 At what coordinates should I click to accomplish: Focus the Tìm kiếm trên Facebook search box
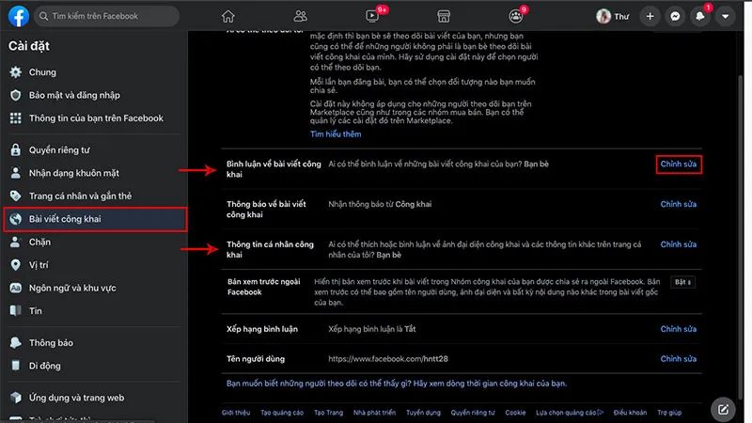coord(106,16)
